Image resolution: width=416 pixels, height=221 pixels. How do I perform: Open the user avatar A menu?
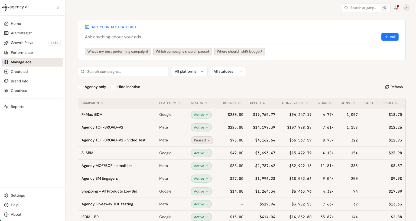pos(406,8)
